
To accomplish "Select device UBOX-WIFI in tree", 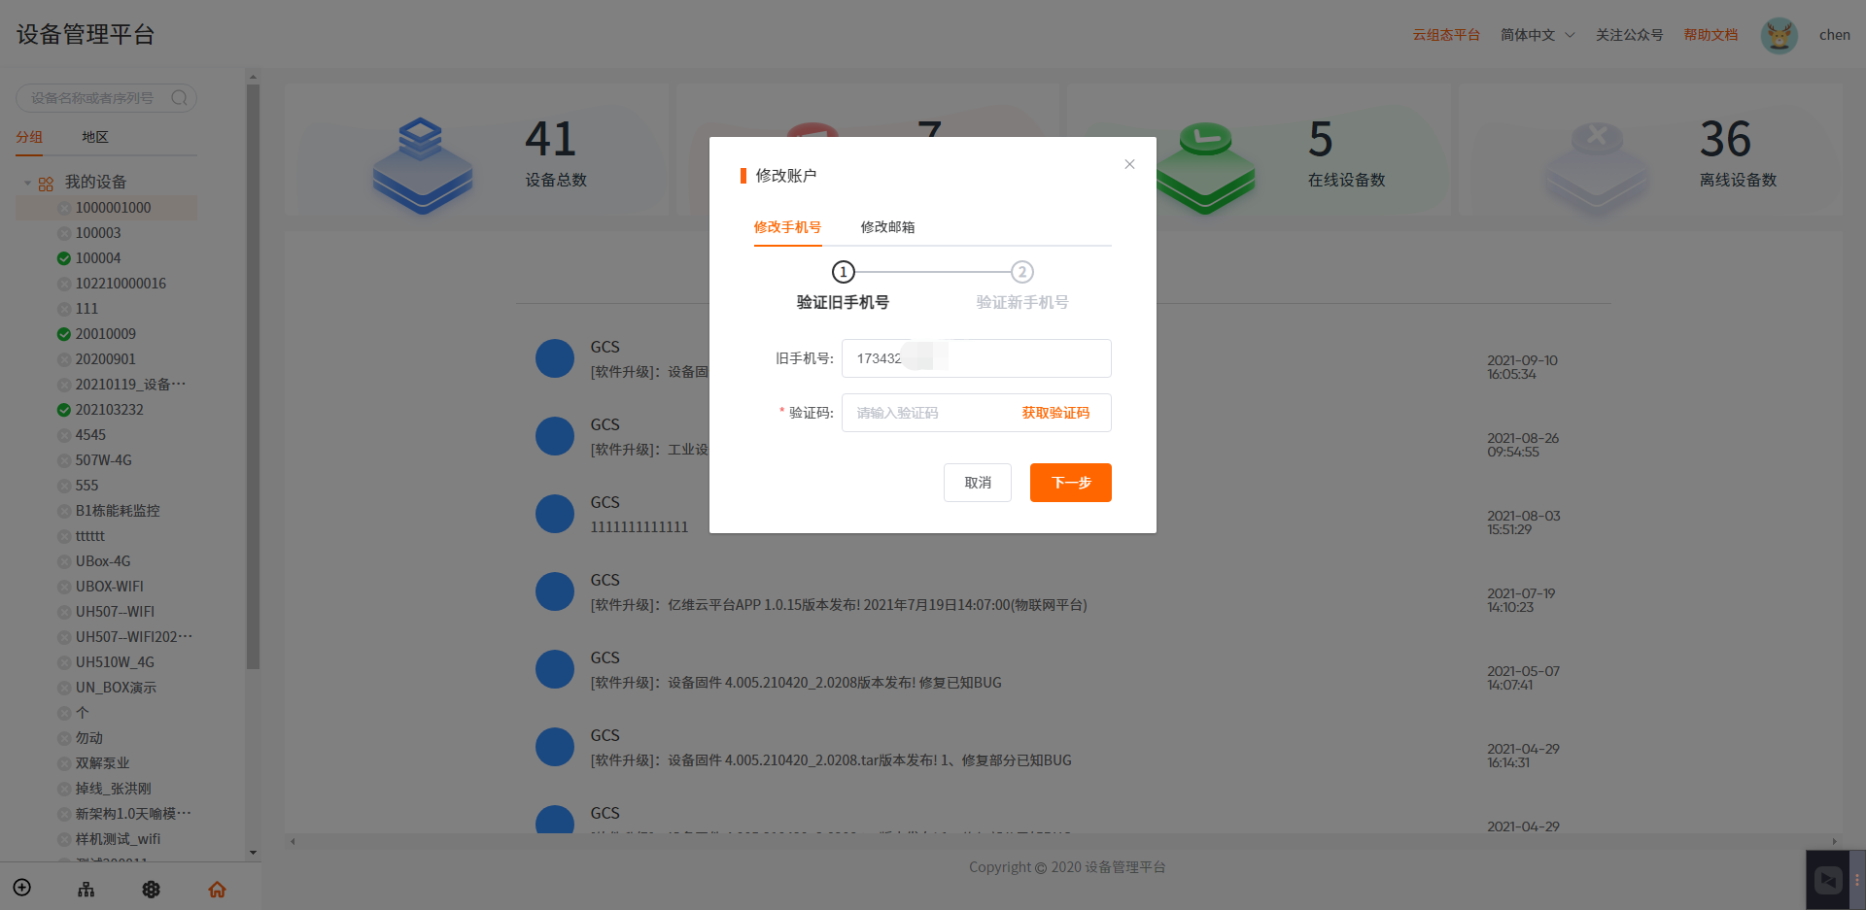I will point(110,587).
